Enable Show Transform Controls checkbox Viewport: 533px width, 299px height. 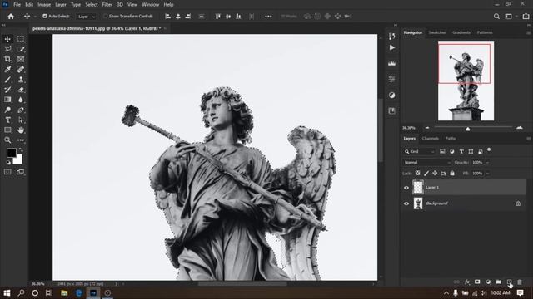point(105,16)
